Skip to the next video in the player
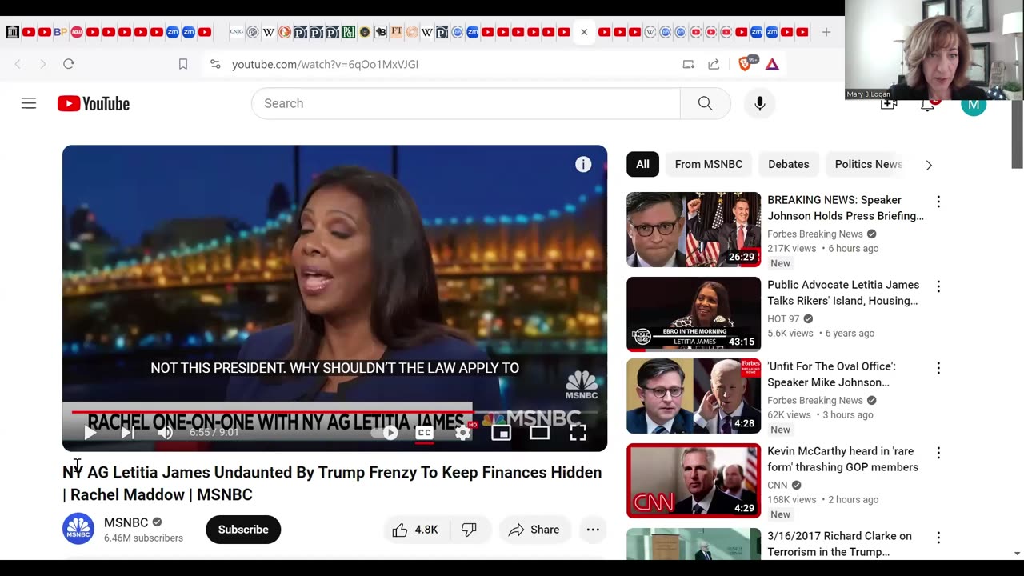Viewport: 1024px width, 576px height. coord(127,433)
